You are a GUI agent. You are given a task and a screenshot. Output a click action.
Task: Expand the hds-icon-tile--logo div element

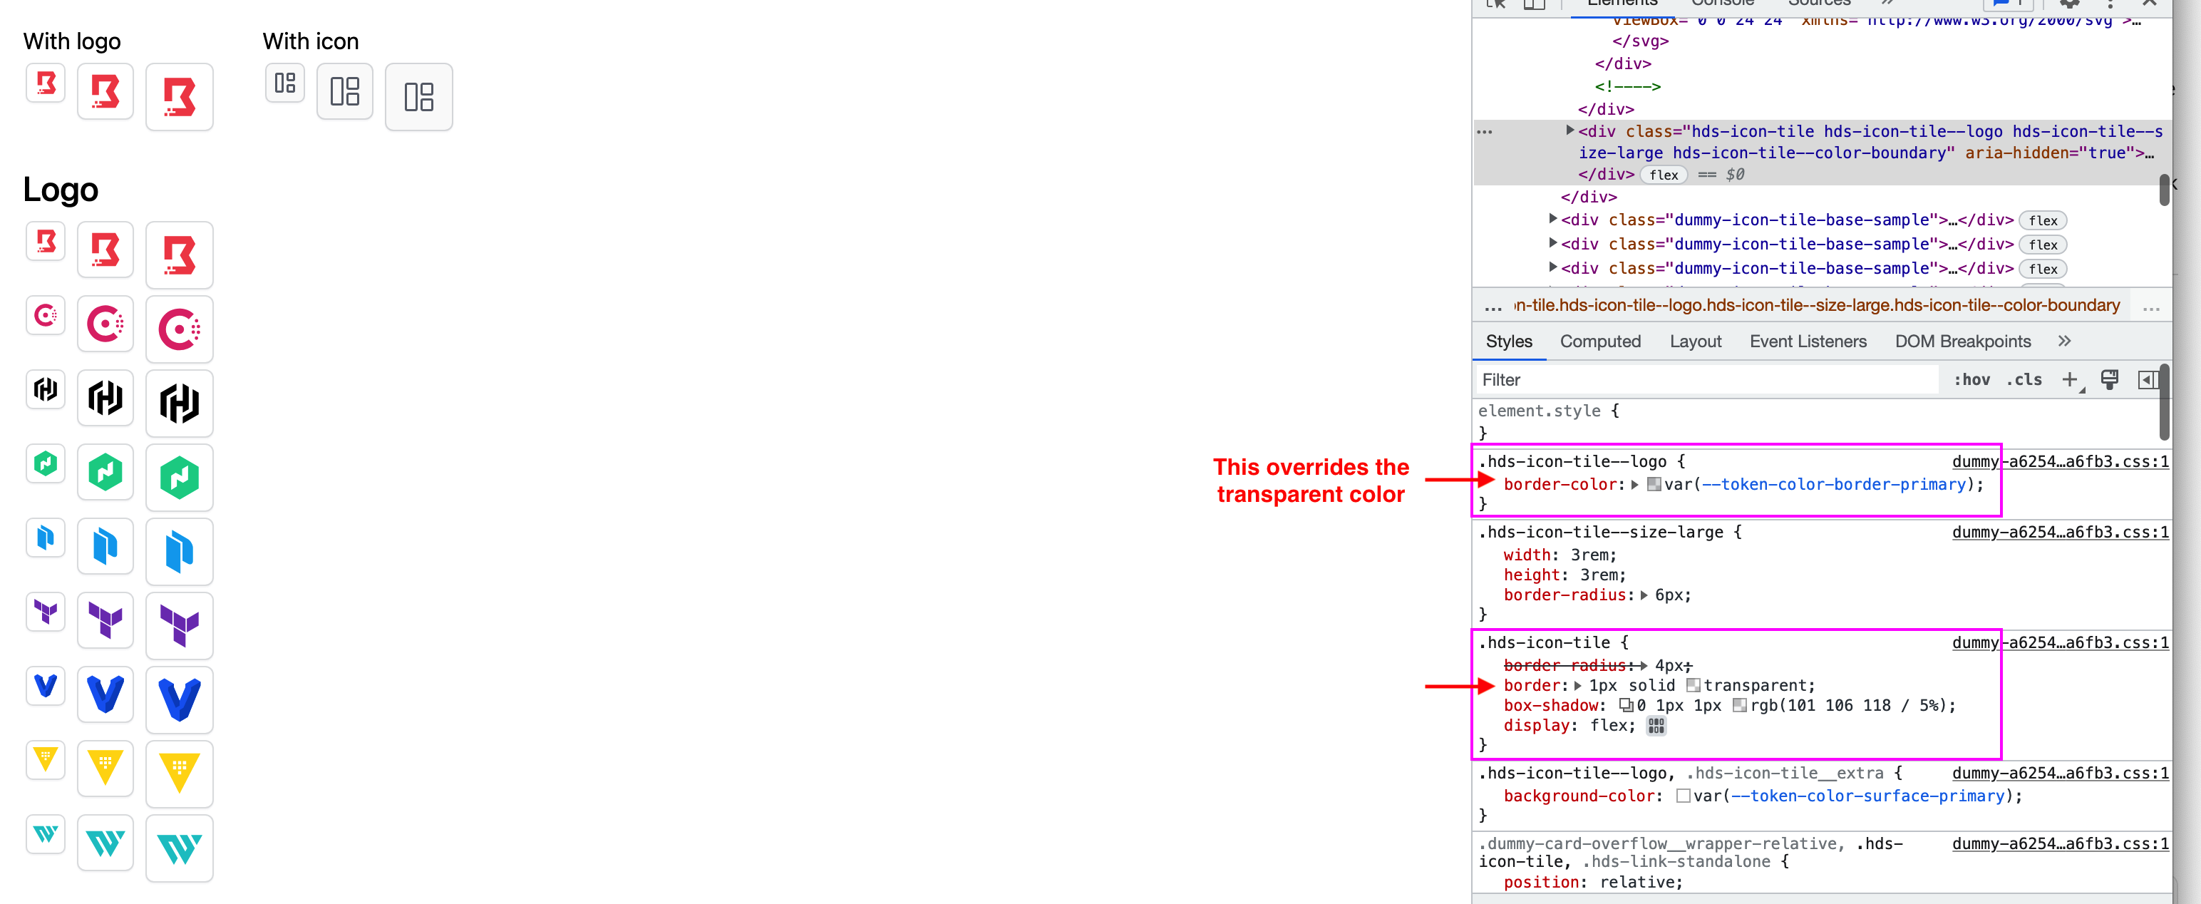pos(1570,130)
